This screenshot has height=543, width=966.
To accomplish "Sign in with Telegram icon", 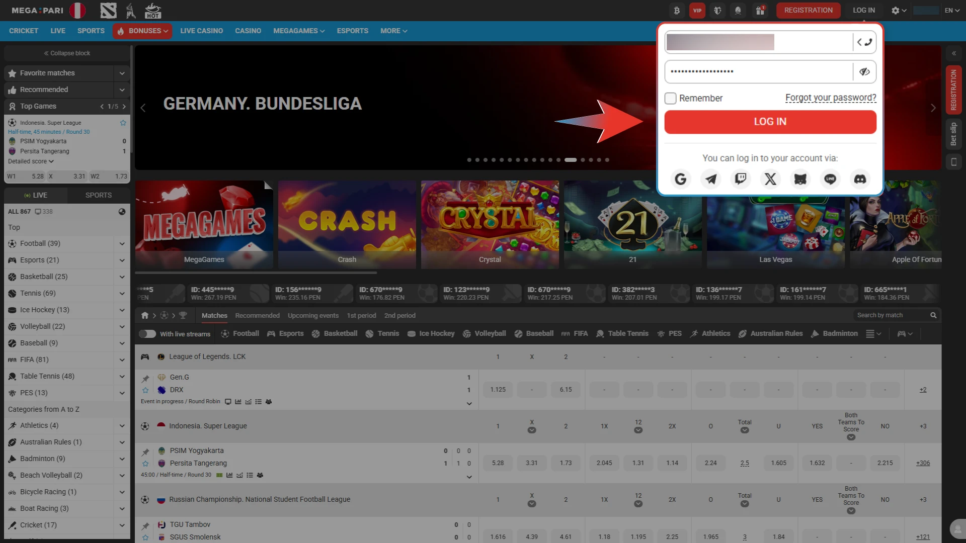I will 710,179.
